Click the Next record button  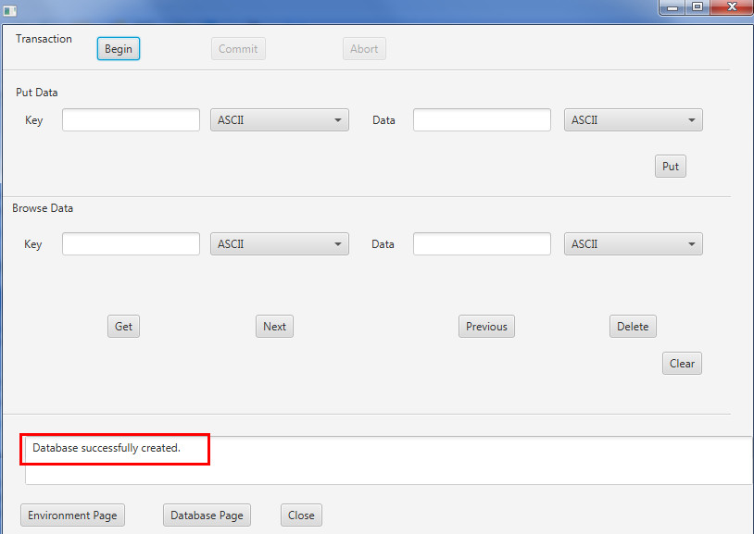coord(274,326)
